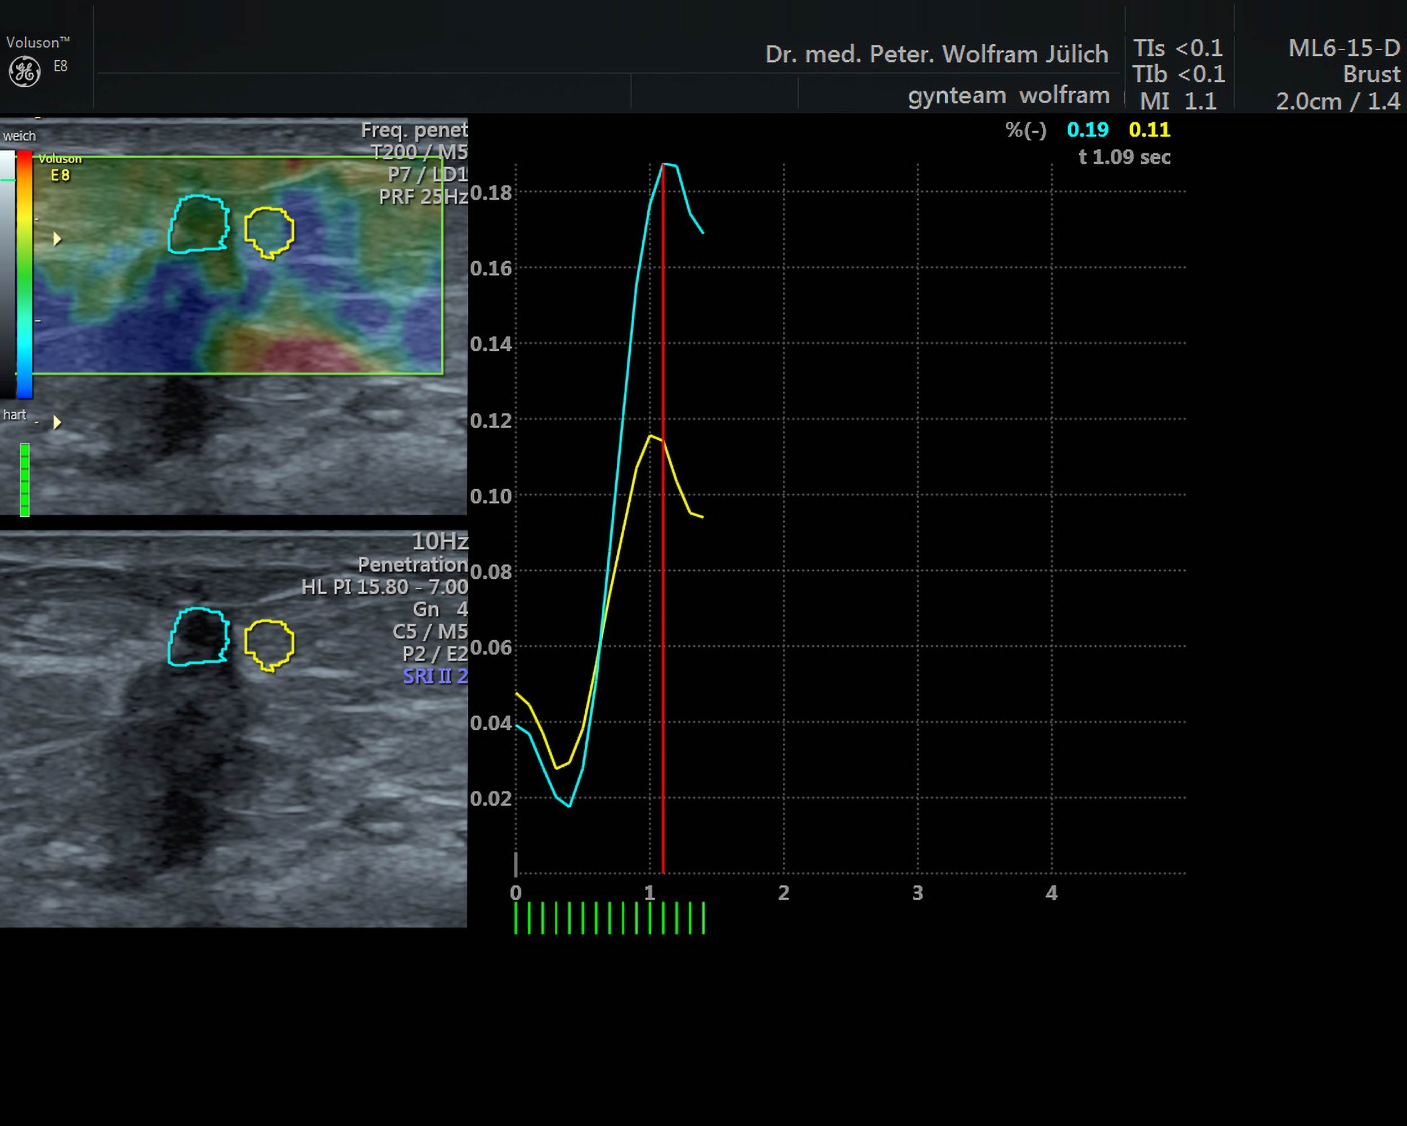Click the rainbow elasticity color bar
The image size is (1407, 1126).
pyautogui.click(x=24, y=274)
